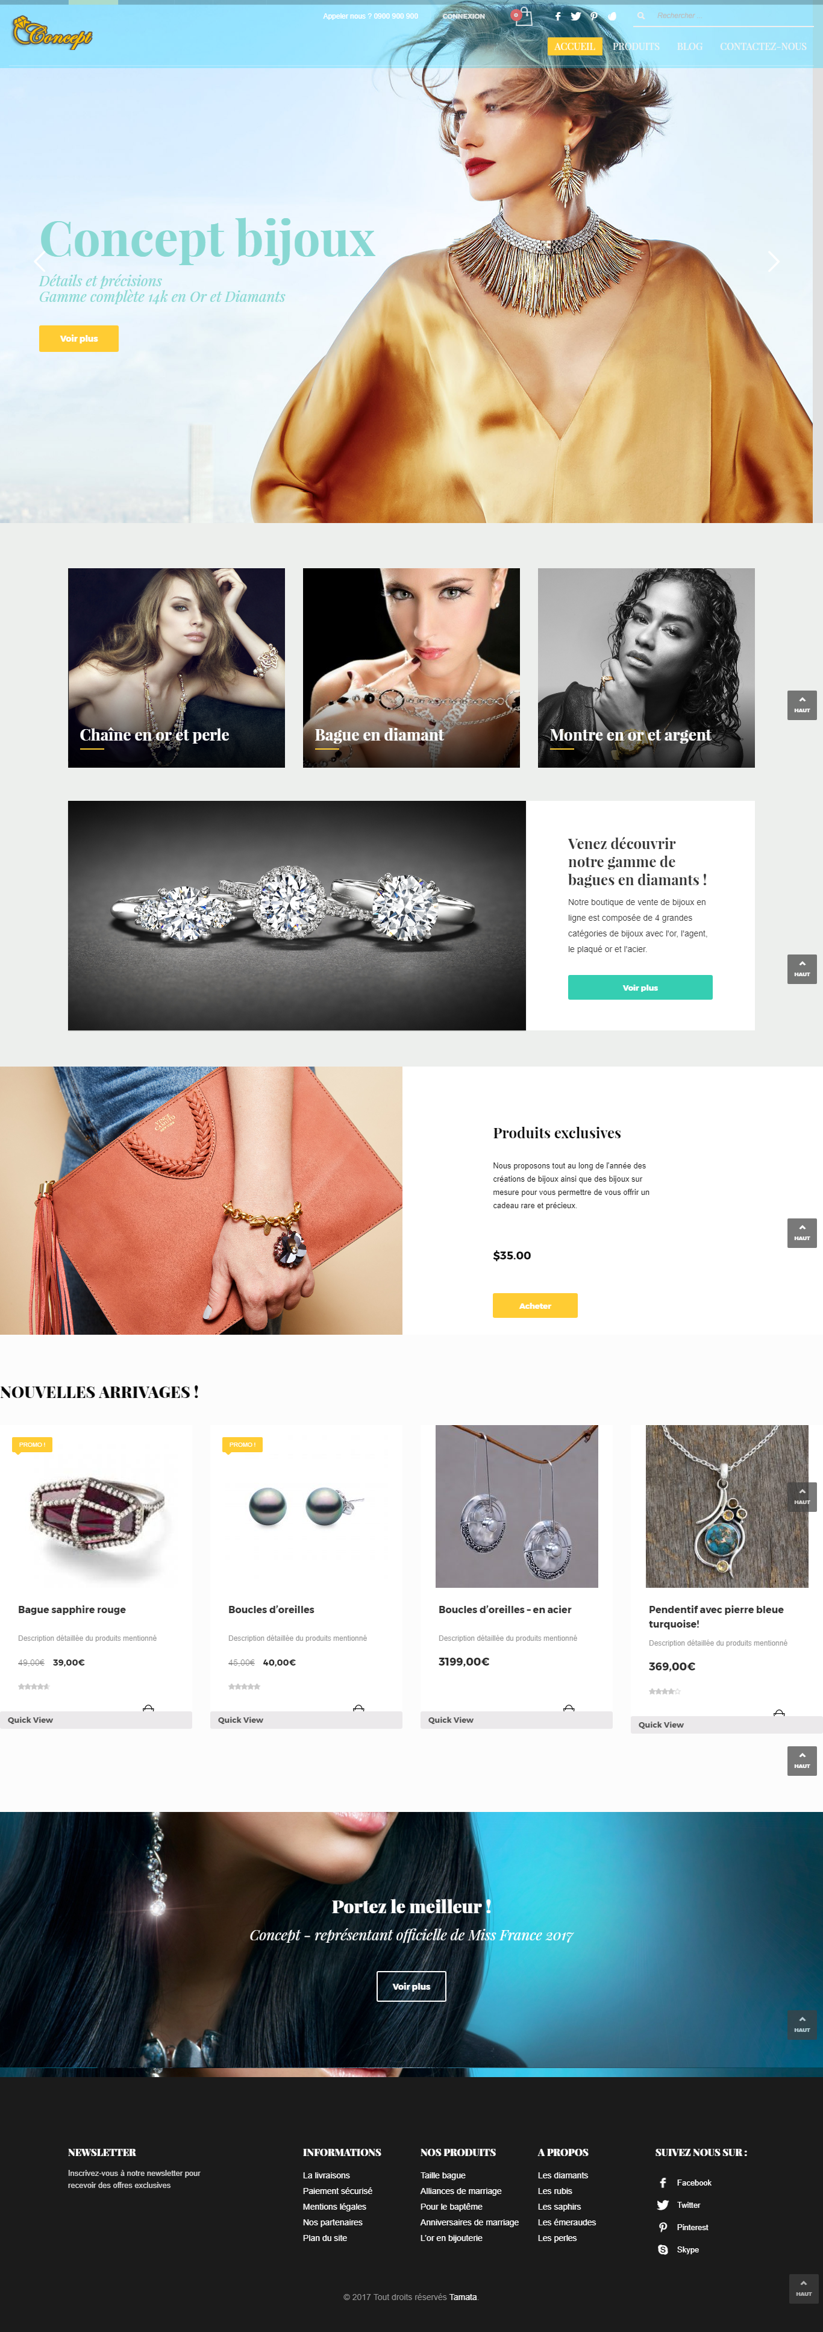The width and height of the screenshot is (823, 2332).
Task: Click the Twitter bird icon in top bar
Action: click(x=575, y=16)
